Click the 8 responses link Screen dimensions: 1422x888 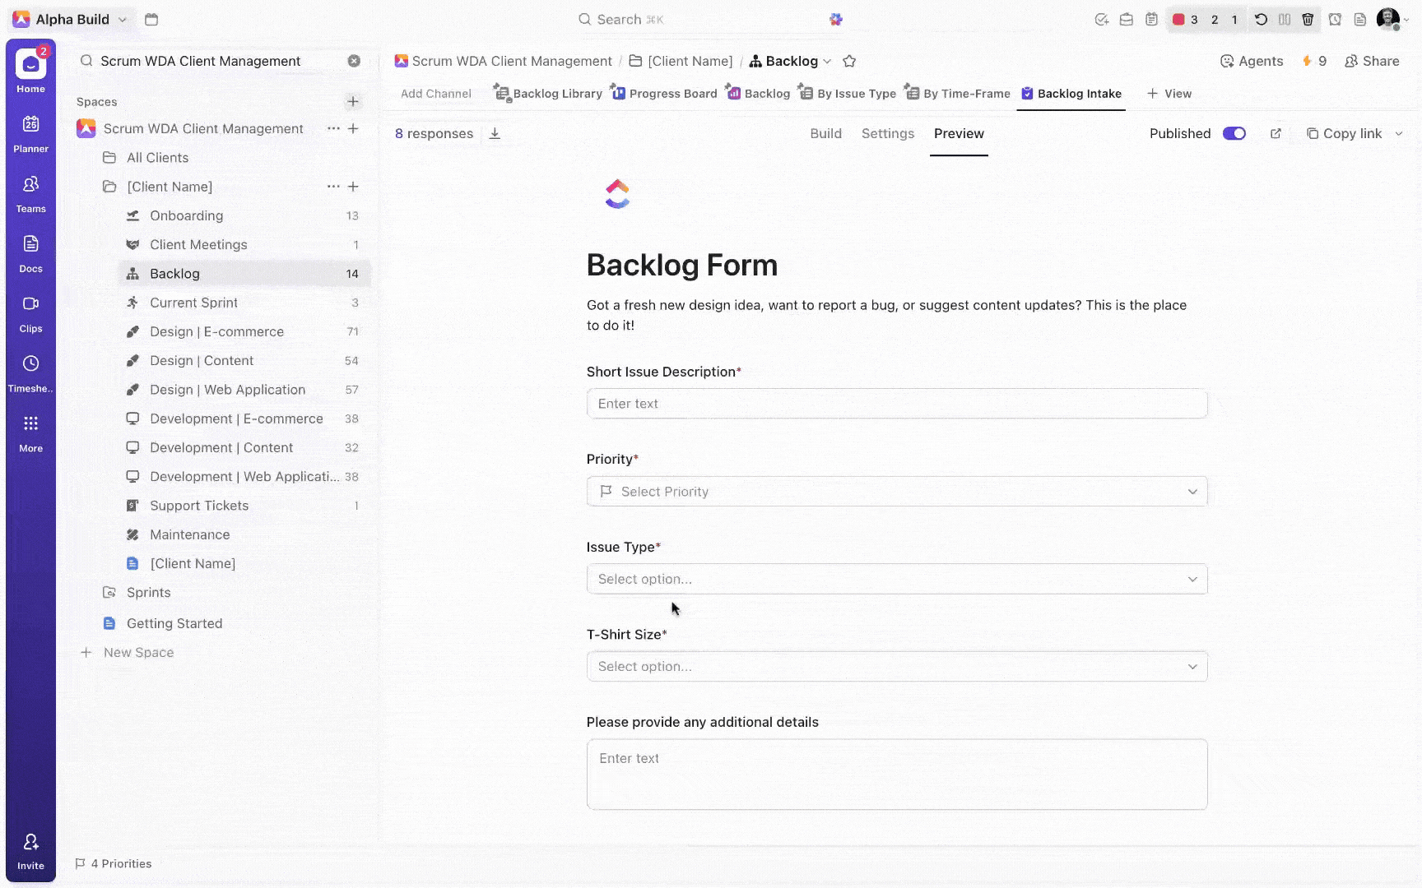tap(434, 133)
